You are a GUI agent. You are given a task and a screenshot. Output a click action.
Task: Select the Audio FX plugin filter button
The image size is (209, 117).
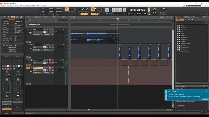(180, 19)
